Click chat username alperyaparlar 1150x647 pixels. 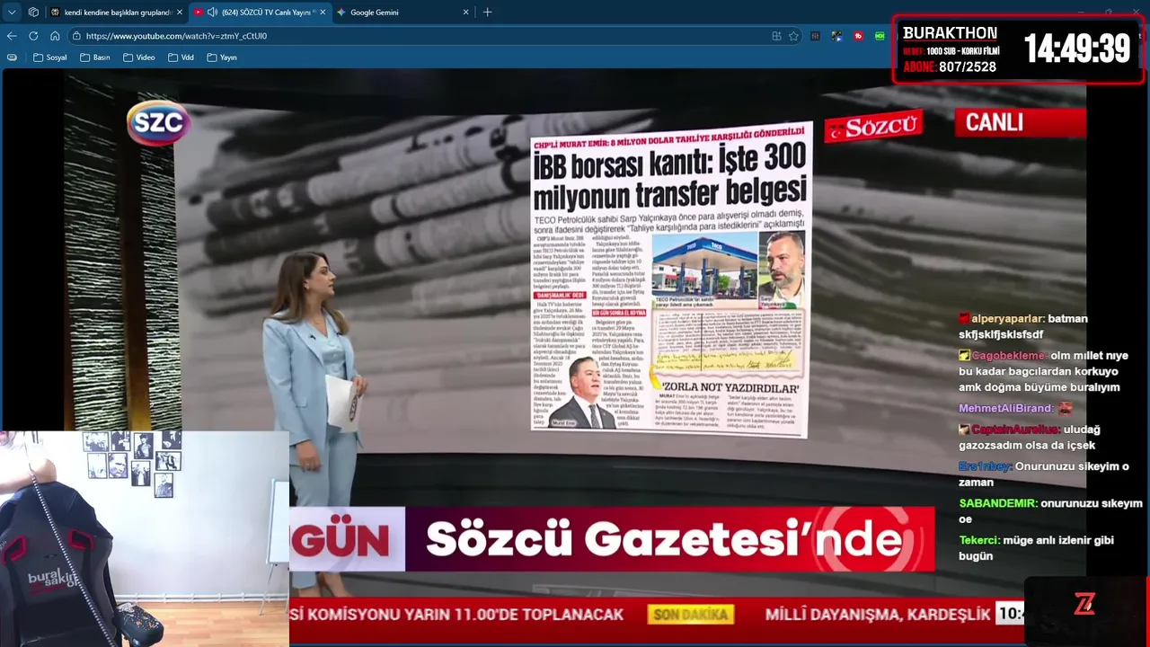(x=1007, y=319)
